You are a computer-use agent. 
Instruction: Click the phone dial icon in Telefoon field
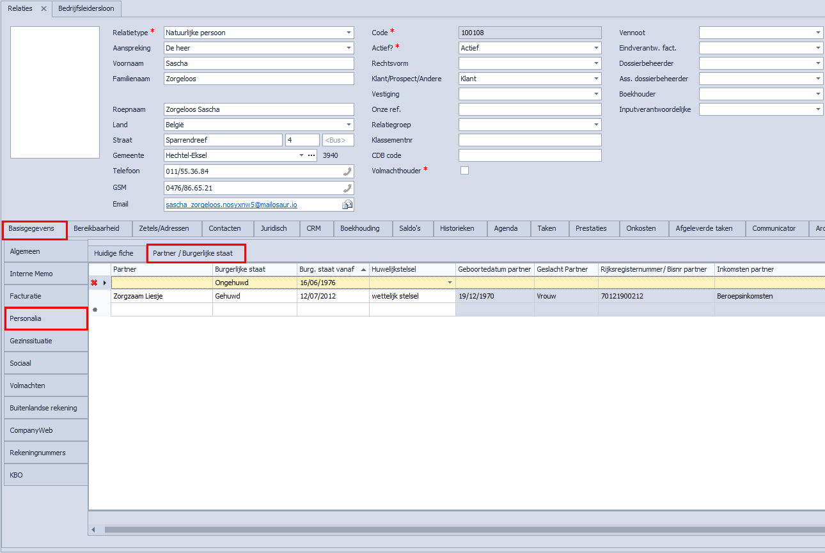coord(347,171)
